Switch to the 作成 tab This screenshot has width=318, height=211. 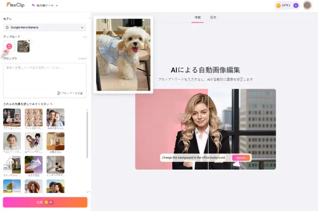[198, 18]
